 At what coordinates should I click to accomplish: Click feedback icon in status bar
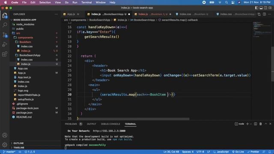[264, 152]
